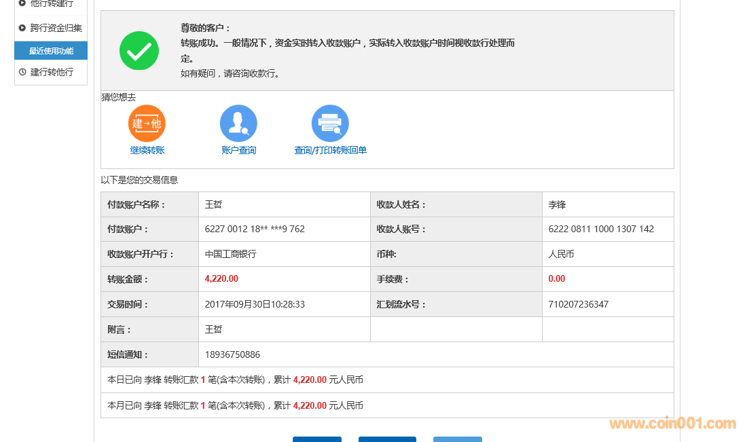Open the 继续转账 text link
The height and width of the screenshot is (442, 745).
(147, 150)
